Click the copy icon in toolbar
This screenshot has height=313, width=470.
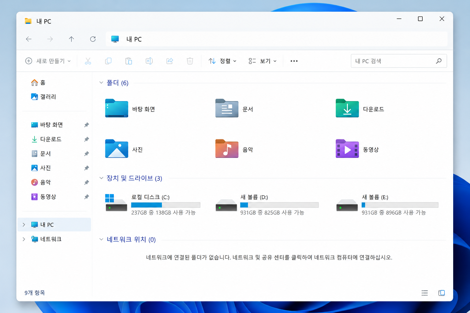108,61
